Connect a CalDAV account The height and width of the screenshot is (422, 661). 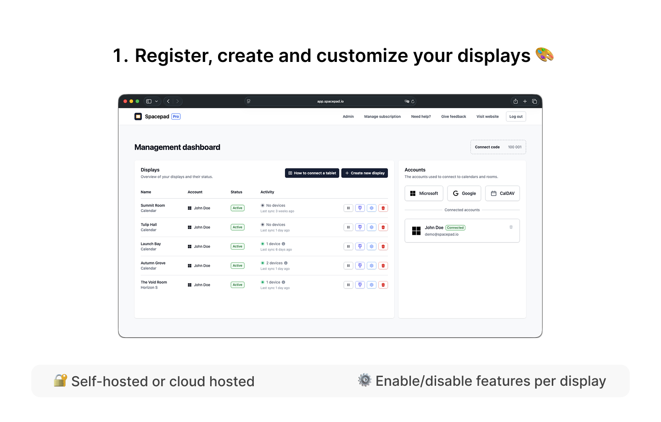click(503, 194)
